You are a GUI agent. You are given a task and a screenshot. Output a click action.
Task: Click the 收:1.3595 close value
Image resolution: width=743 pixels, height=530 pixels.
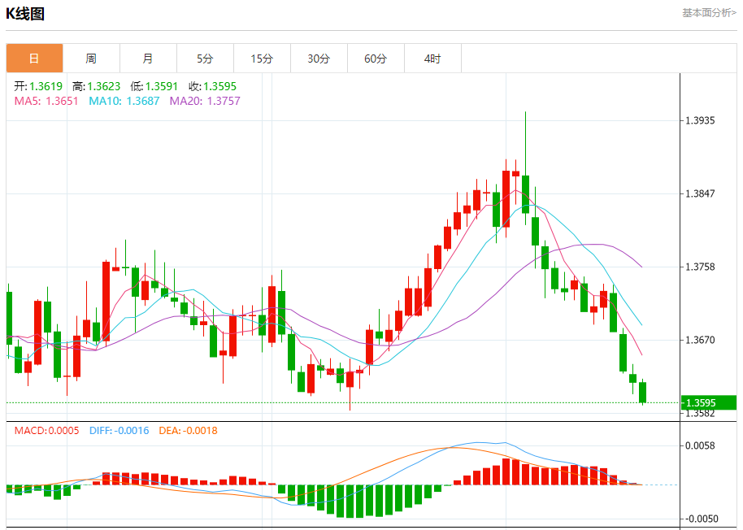212,86
